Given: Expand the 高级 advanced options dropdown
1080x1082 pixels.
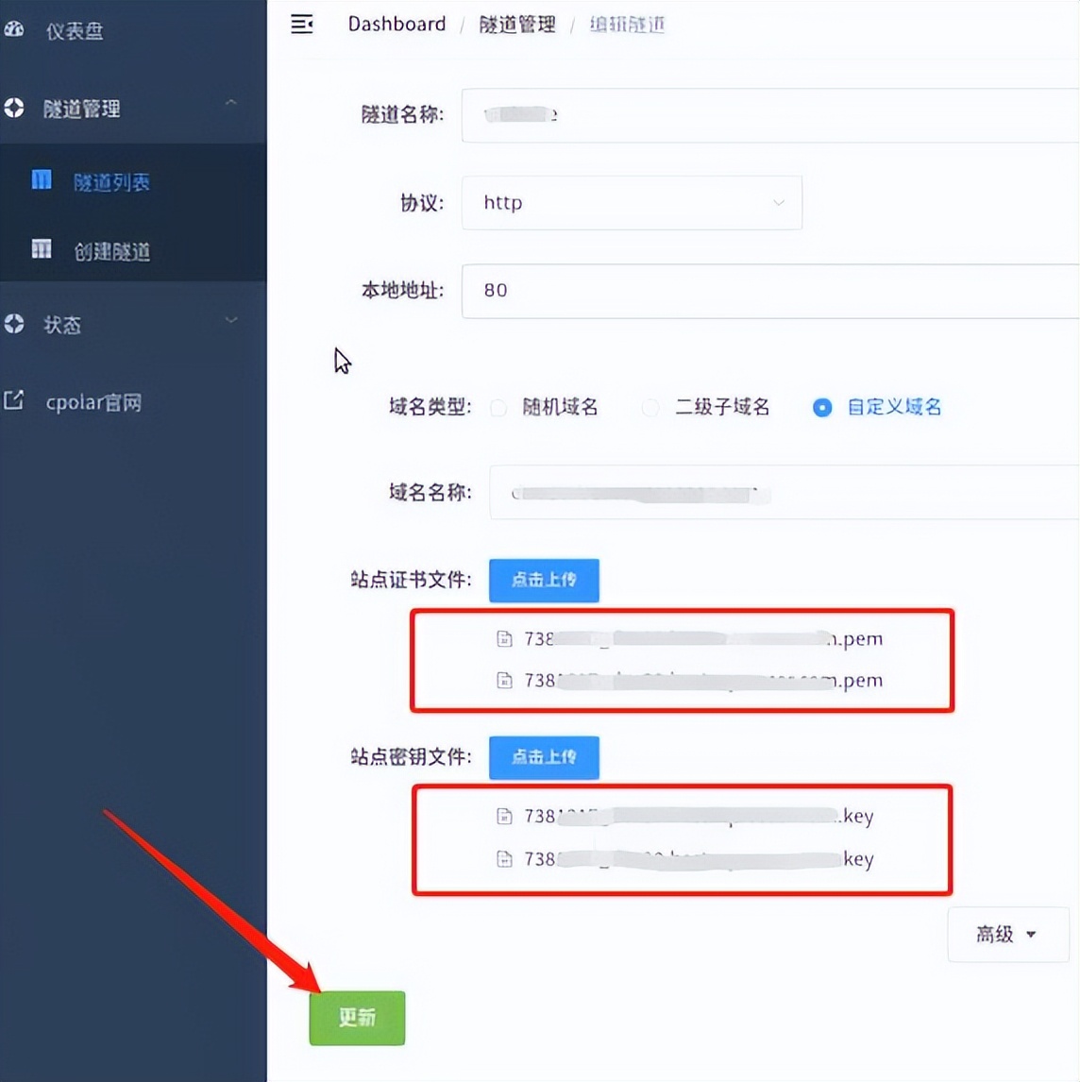Looking at the screenshot, I should coord(1007,934).
